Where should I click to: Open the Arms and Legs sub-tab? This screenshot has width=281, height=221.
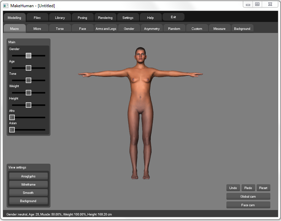(x=106, y=29)
